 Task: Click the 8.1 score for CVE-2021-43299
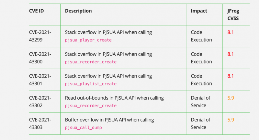pyautogui.click(x=231, y=32)
